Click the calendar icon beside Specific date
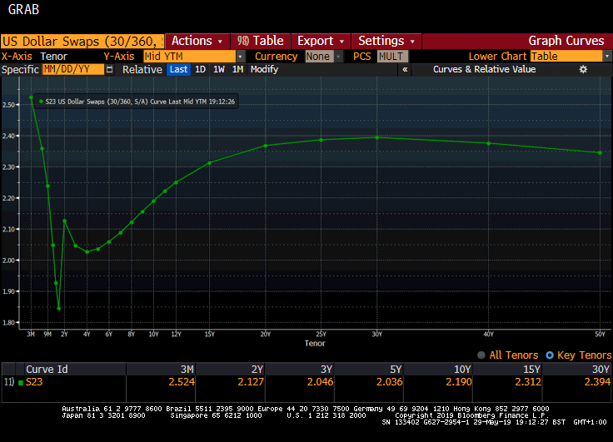613x442 pixels. click(109, 70)
